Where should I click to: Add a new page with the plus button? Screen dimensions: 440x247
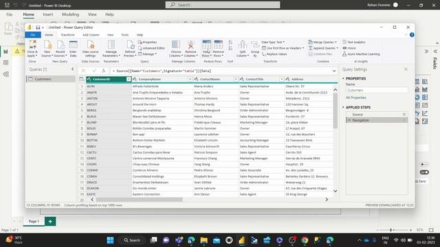point(50,221)
